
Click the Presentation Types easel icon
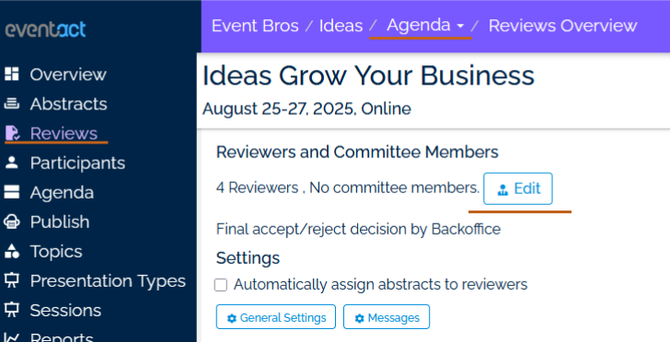(x=12, y=280)
